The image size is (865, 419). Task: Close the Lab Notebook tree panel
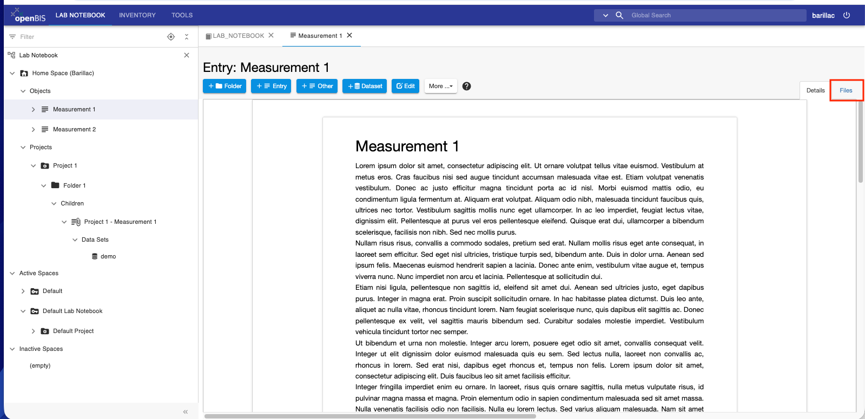coord(187,55)
